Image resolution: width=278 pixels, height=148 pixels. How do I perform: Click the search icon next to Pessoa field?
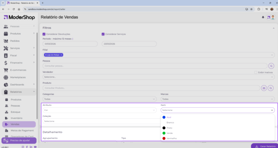click(271, 66)
